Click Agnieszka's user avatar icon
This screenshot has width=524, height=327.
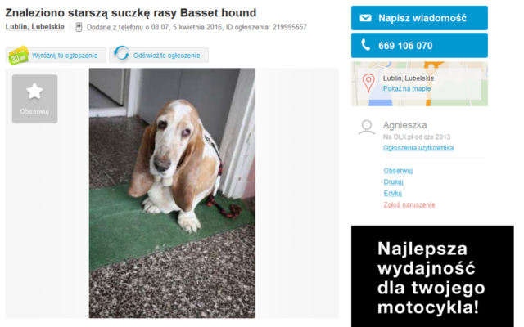367,128
